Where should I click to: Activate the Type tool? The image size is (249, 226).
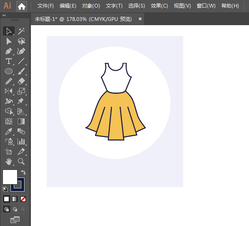pos(9,62)
